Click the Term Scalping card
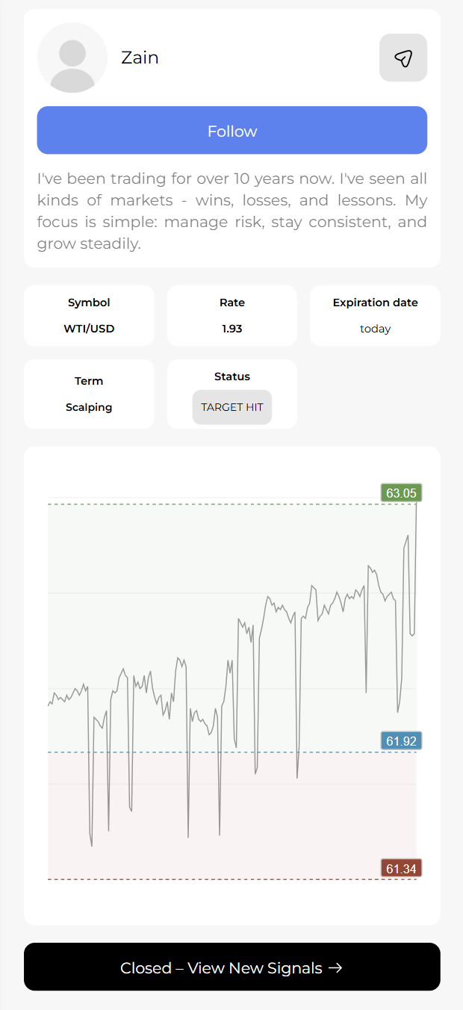 (89, 394)
